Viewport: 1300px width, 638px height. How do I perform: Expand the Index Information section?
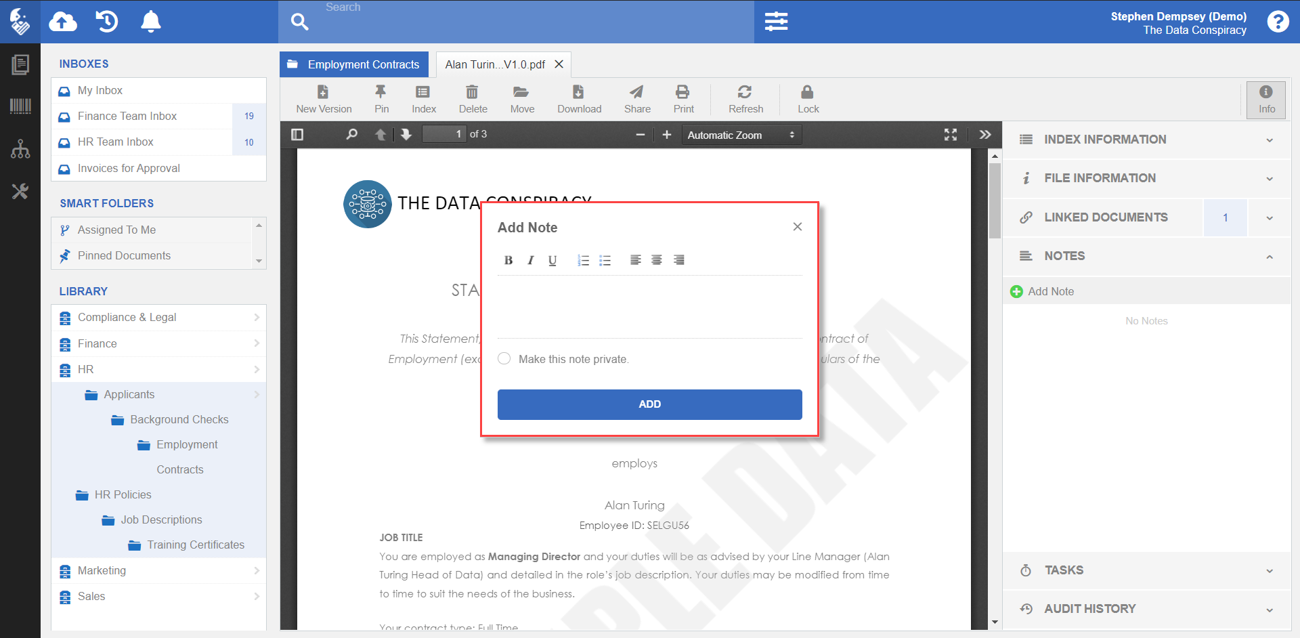point(1147,140)
